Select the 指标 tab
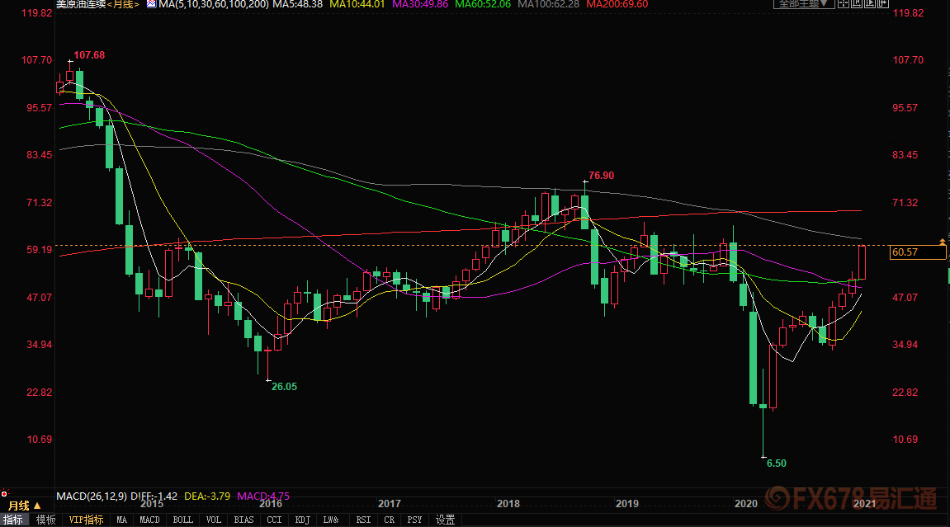Image resolution: width=950 pixels, height=527 pixels. pos(13,520)
